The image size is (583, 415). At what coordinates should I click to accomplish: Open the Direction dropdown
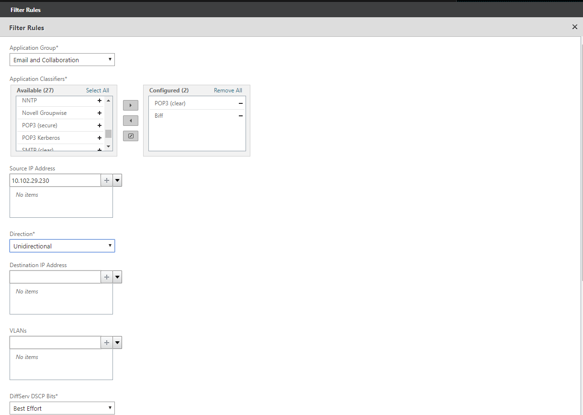pyautogui.click(x=62, y=246)
